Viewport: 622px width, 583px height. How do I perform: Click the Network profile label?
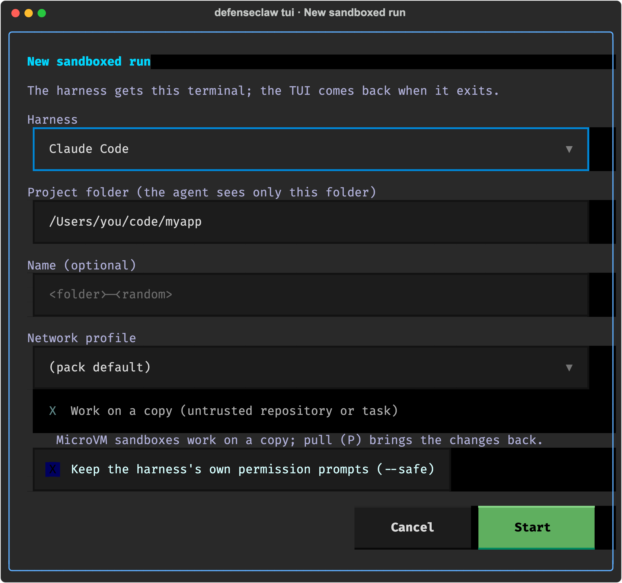(82, 338)
